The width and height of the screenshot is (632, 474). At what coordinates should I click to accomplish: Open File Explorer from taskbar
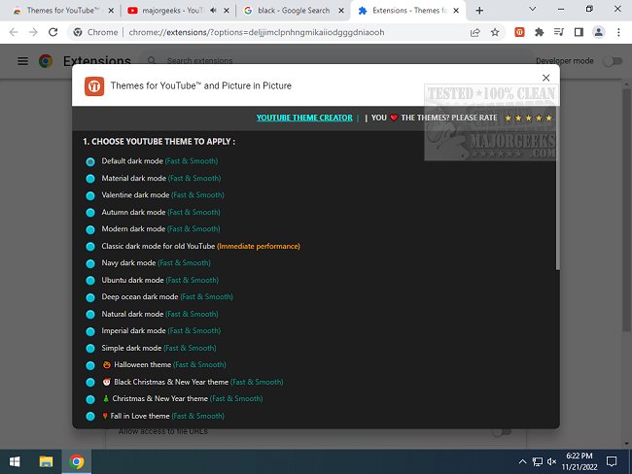click(46, 461)
